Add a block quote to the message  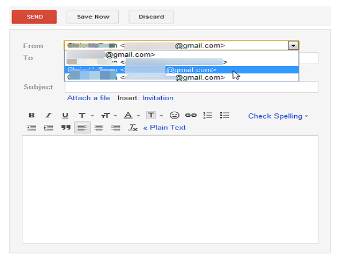tap(66, 128)
